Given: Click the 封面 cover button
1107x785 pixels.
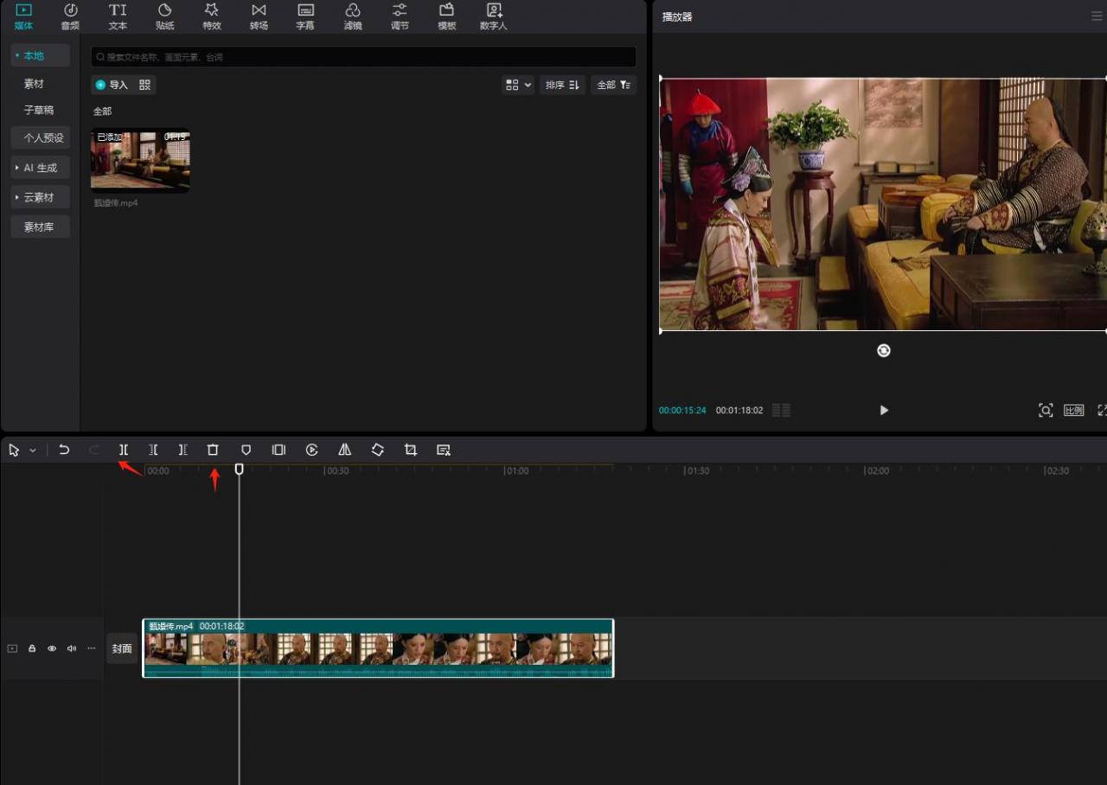Looking at the screenshot, I should [122, 648].
